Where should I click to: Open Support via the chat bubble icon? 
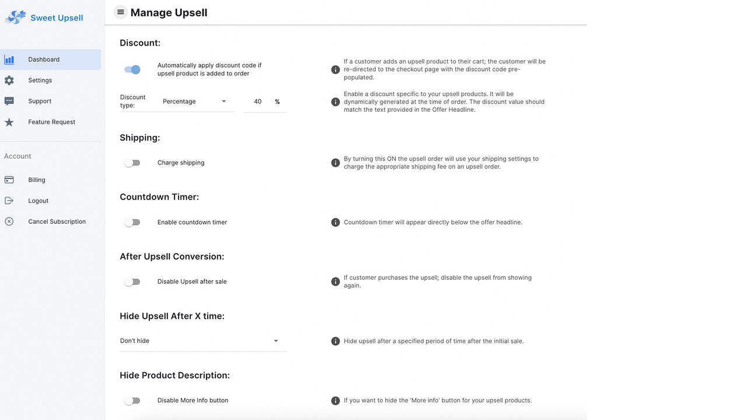point(10,101)
